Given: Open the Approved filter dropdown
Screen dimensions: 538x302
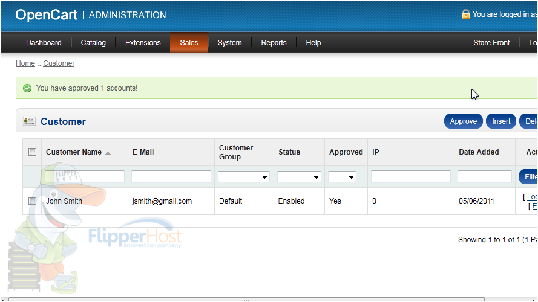Looking at the screenshot, I should point(342,177).
